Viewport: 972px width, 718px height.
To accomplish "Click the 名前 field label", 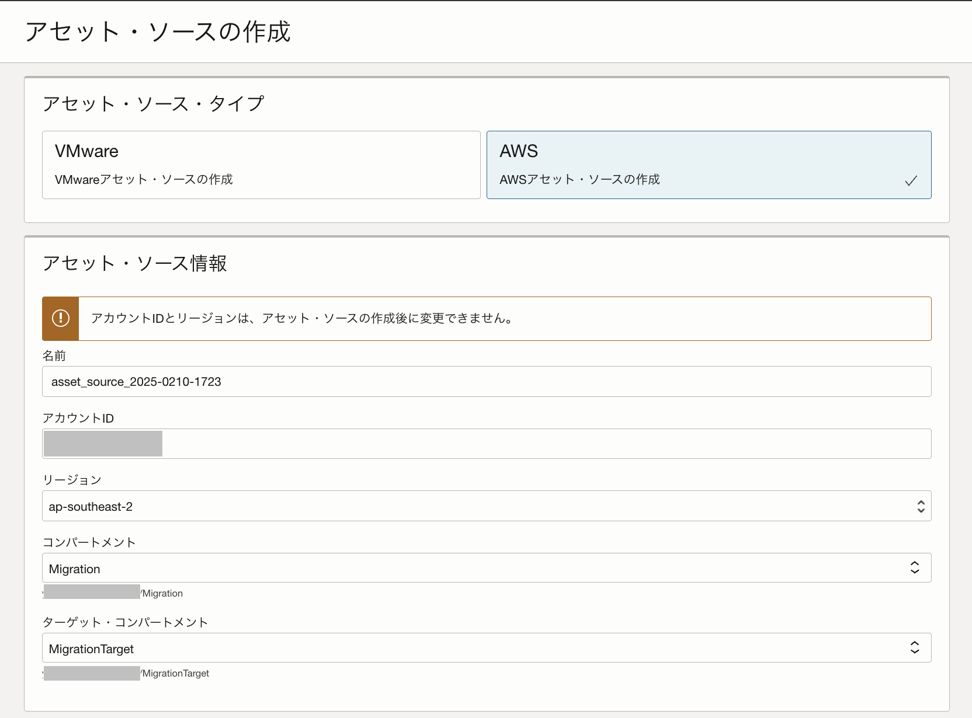I will pos(54,355).
